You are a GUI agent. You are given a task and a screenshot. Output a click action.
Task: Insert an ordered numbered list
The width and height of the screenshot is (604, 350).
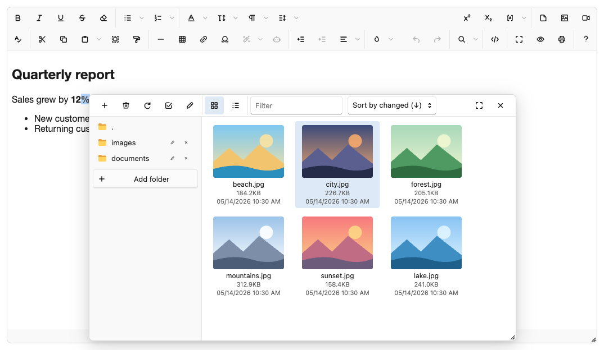(158, 18)
